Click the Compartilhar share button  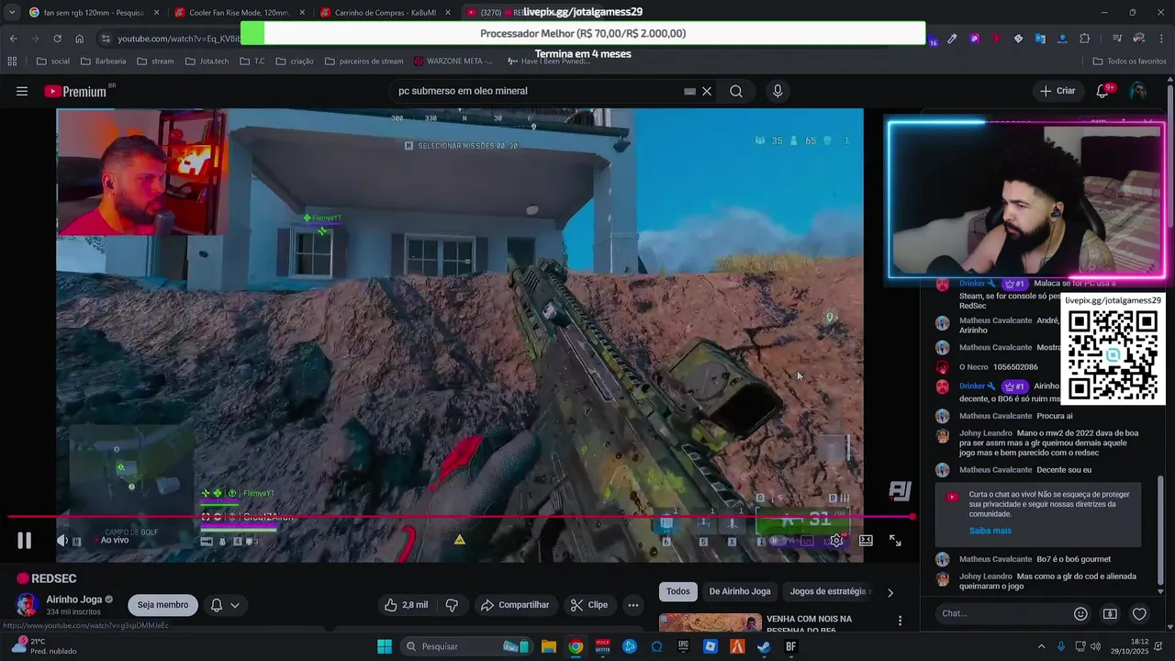click(x=515, y=605)
